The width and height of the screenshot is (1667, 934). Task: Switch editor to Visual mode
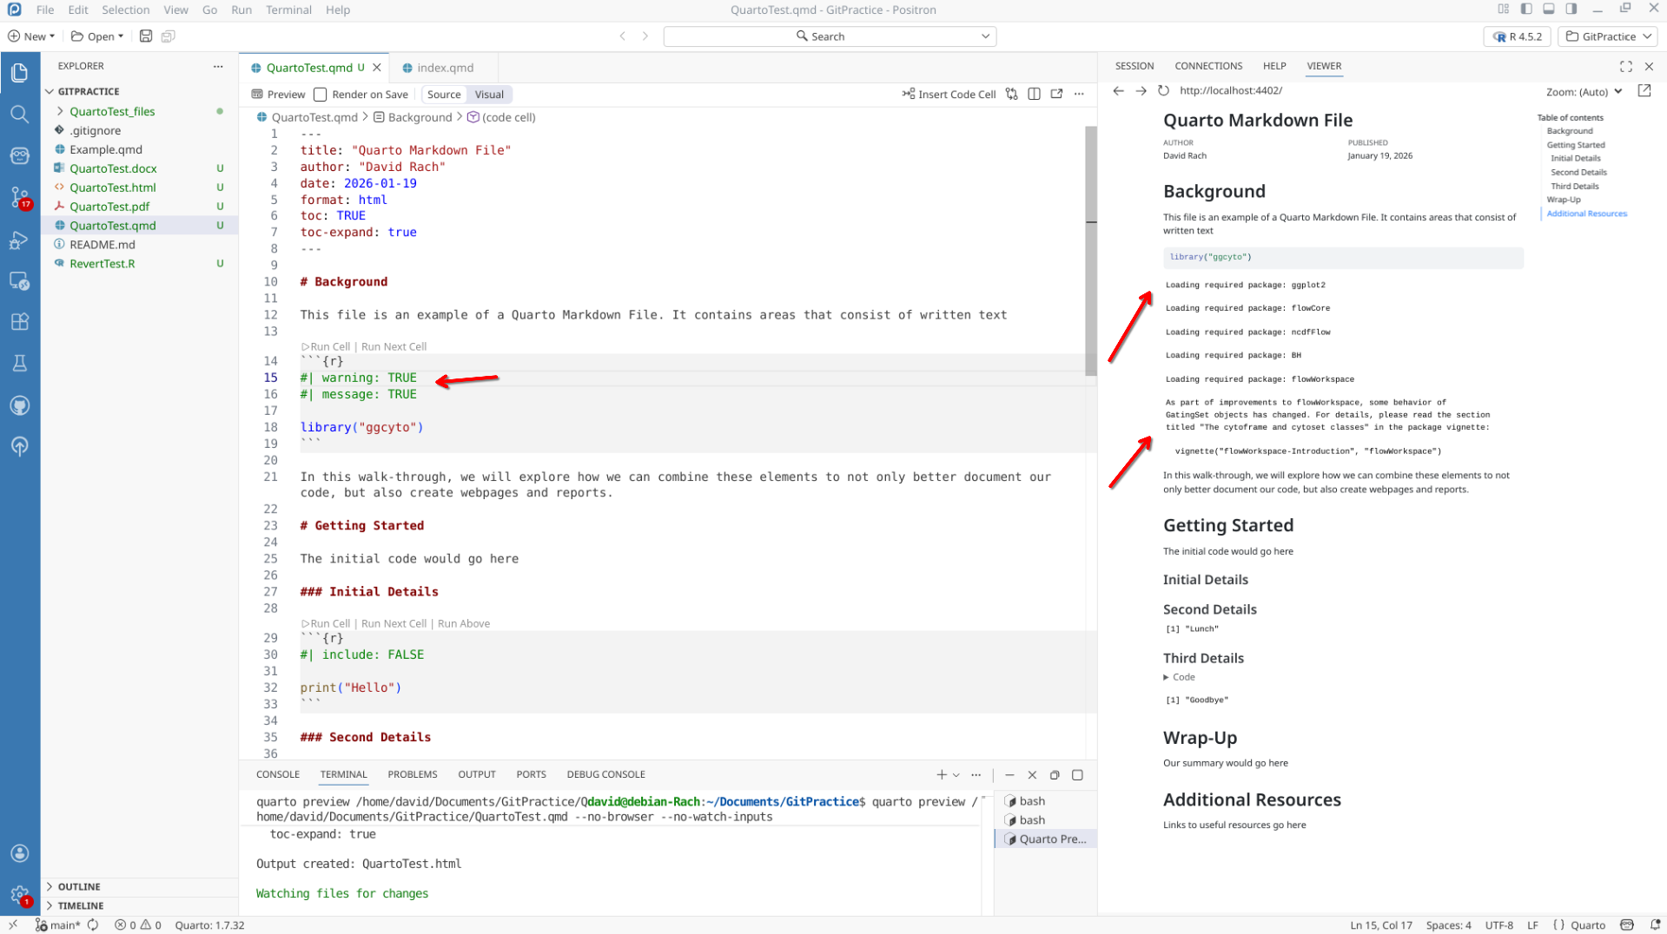pyautogui.click(x=489, y=95)
